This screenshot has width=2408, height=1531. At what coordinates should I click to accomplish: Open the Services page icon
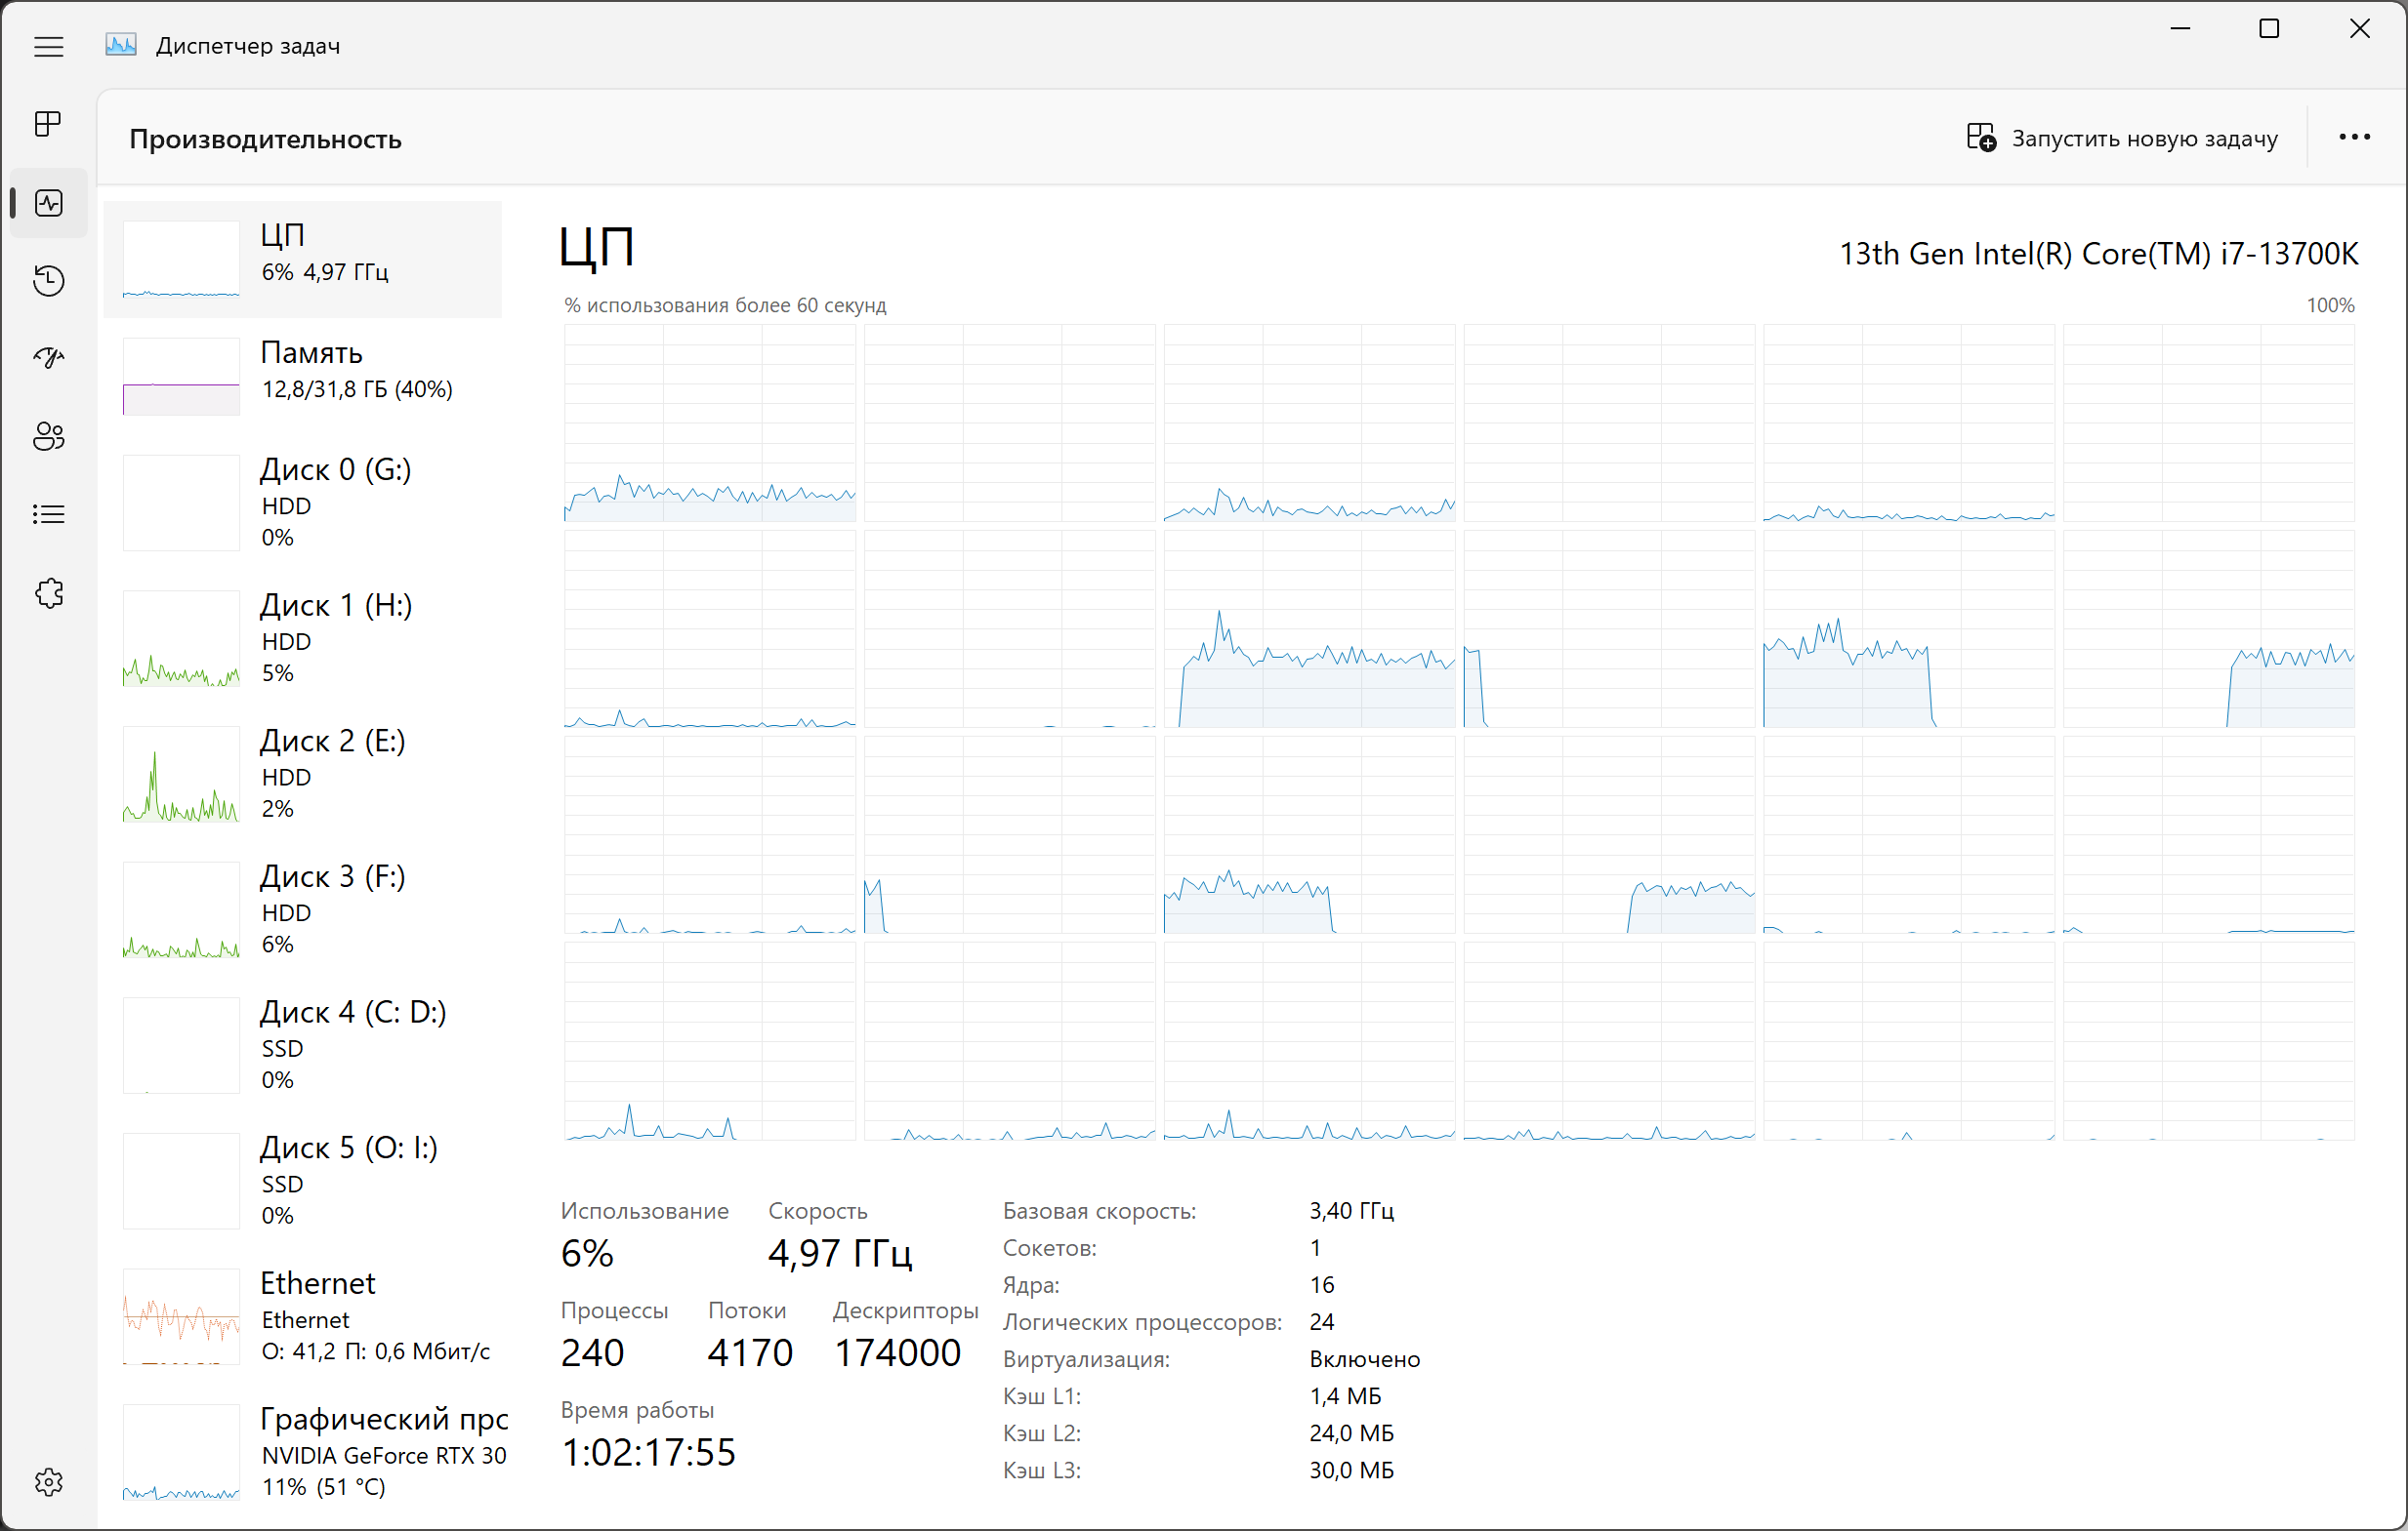click(x=48, y=592)
